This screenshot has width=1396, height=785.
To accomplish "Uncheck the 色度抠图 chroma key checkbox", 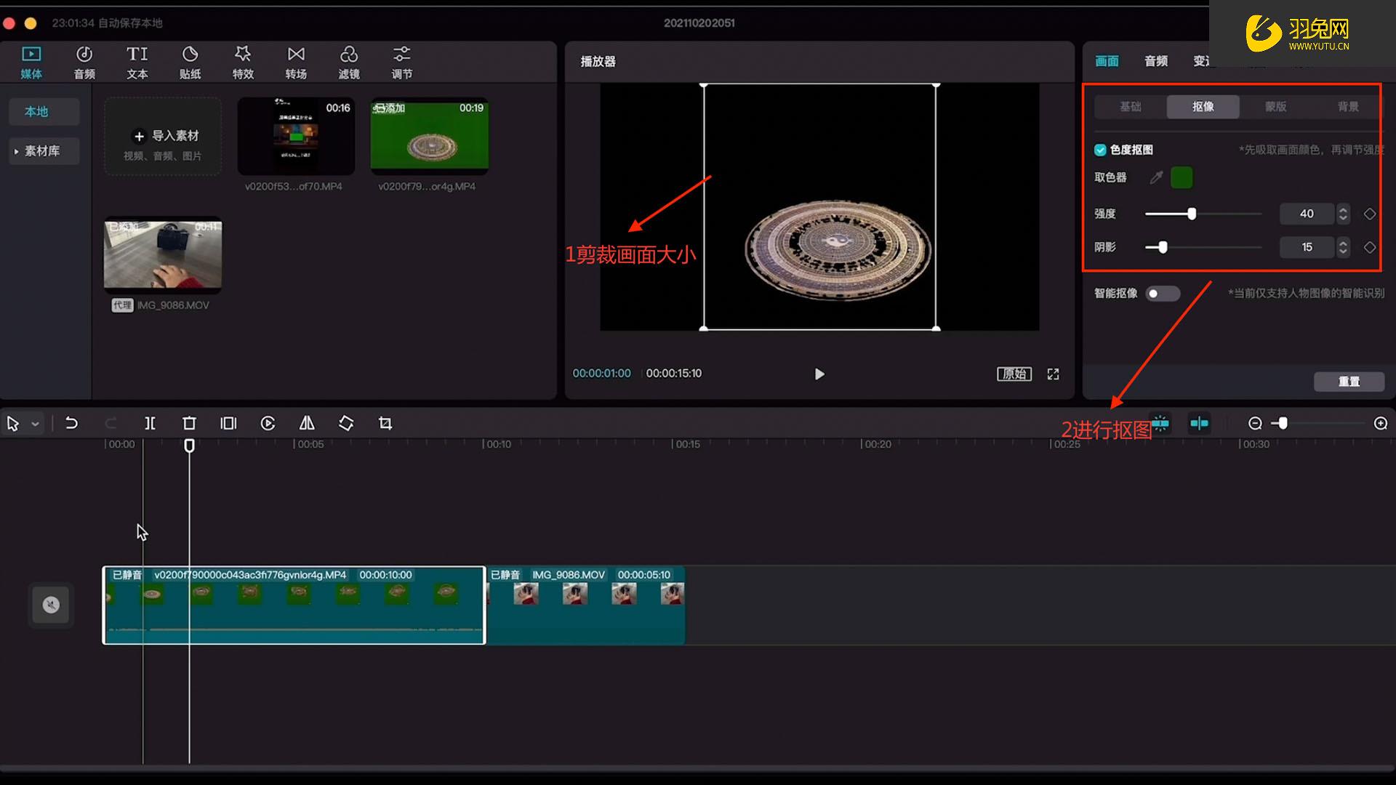I will pyautogui.click(x=1100, y=150).
